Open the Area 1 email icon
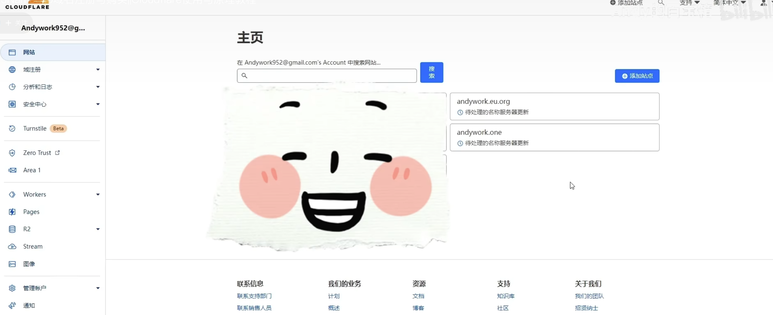773x315 pixels. point(12,170)
